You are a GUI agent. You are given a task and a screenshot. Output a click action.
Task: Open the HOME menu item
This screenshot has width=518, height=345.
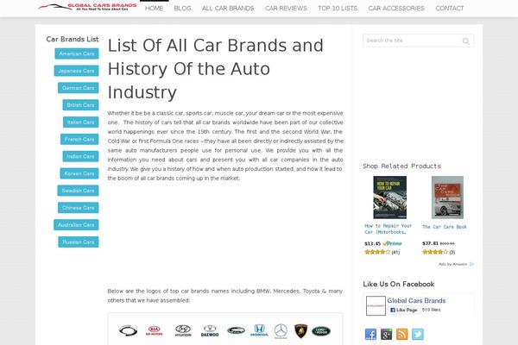(x=154, y=9)
